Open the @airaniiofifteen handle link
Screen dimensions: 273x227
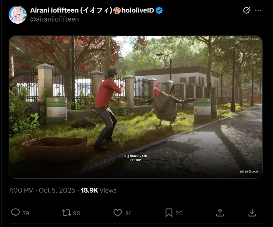55,19
